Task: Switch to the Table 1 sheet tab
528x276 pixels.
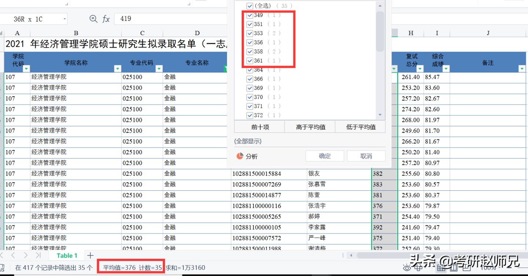Action: [66, 255]
